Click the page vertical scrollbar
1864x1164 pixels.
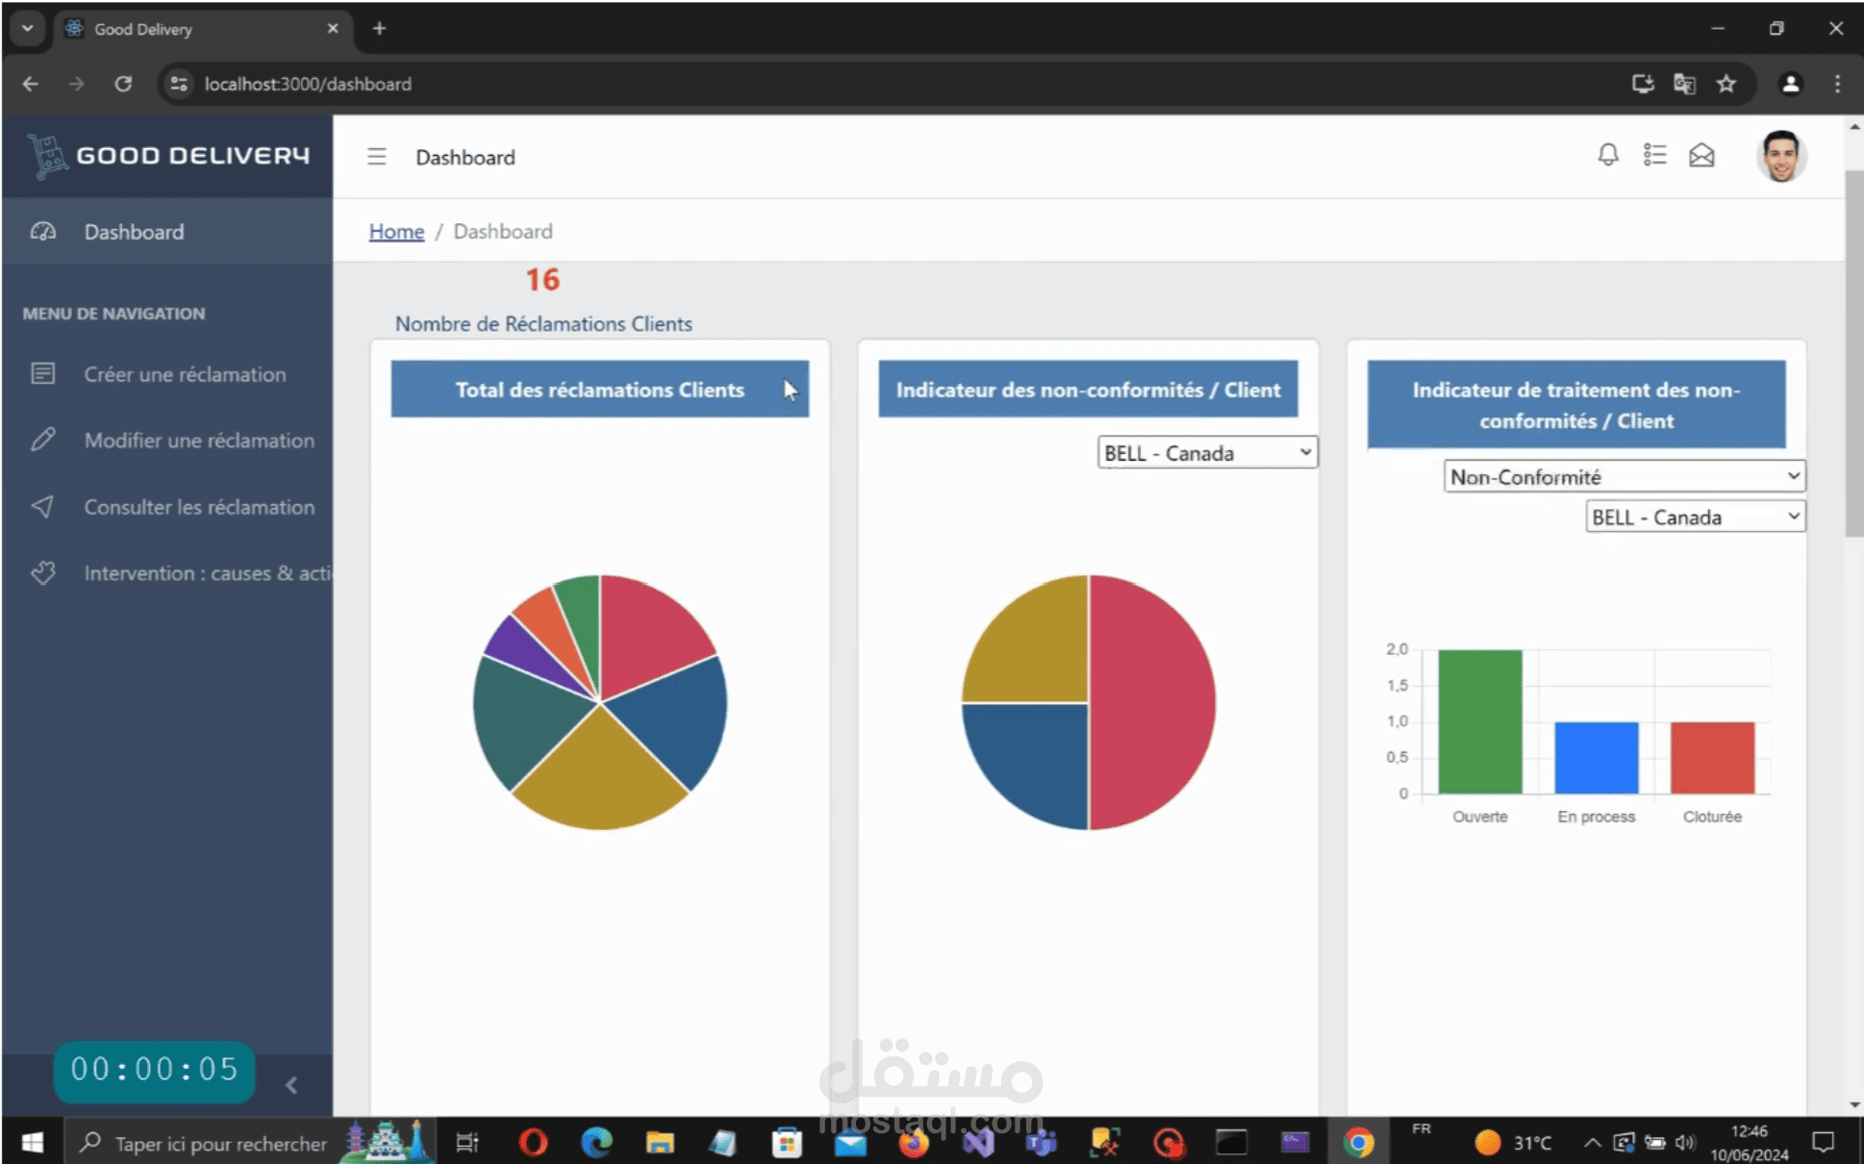[1853, 352]
